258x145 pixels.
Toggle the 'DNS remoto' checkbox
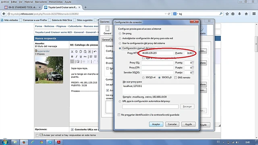176,78
